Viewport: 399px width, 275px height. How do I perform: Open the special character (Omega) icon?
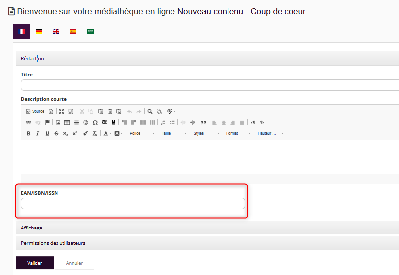click(95, 122)
